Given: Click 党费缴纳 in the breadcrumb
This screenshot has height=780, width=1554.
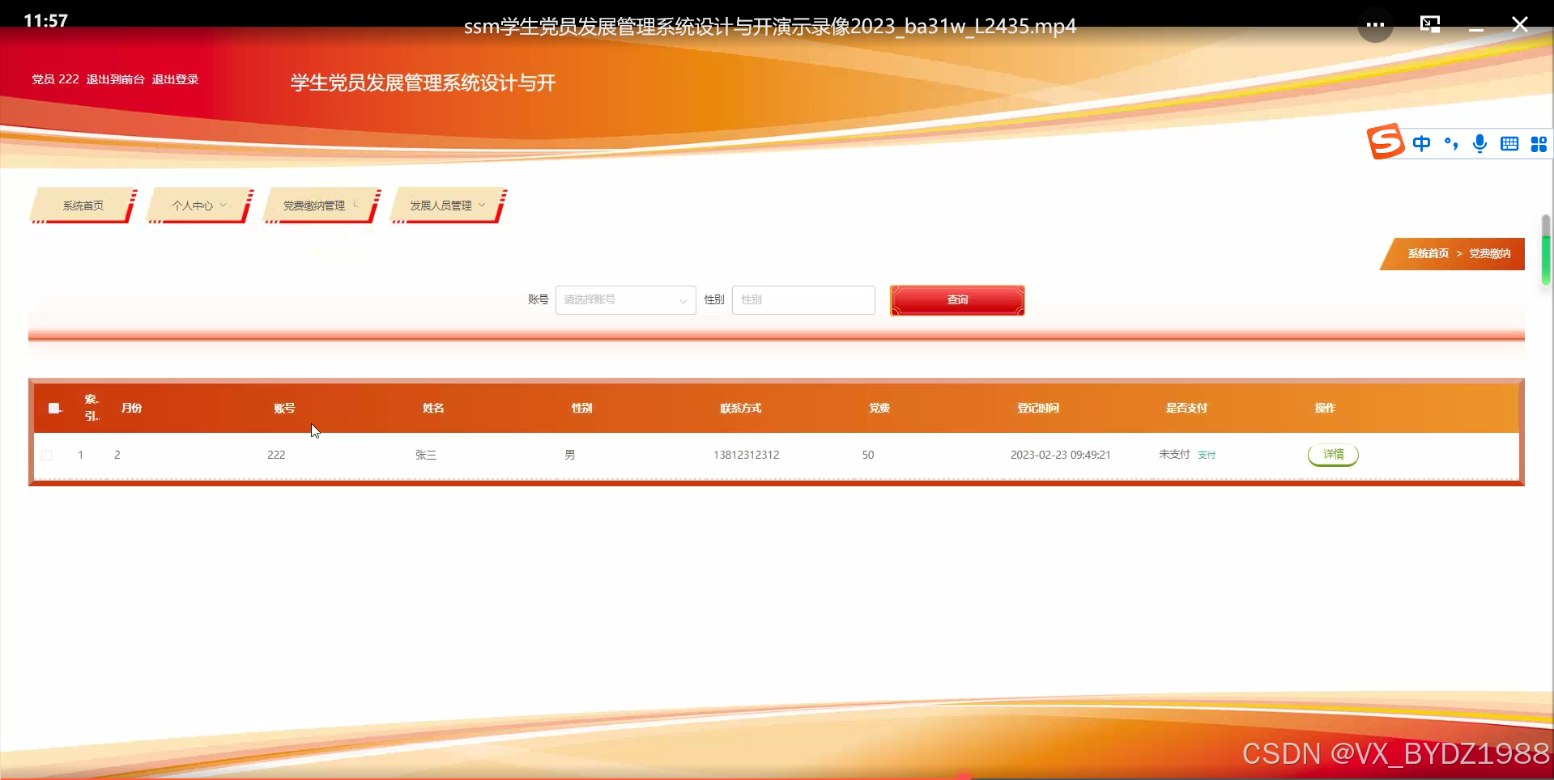Looking at the screenshot, I should 1489,254.
